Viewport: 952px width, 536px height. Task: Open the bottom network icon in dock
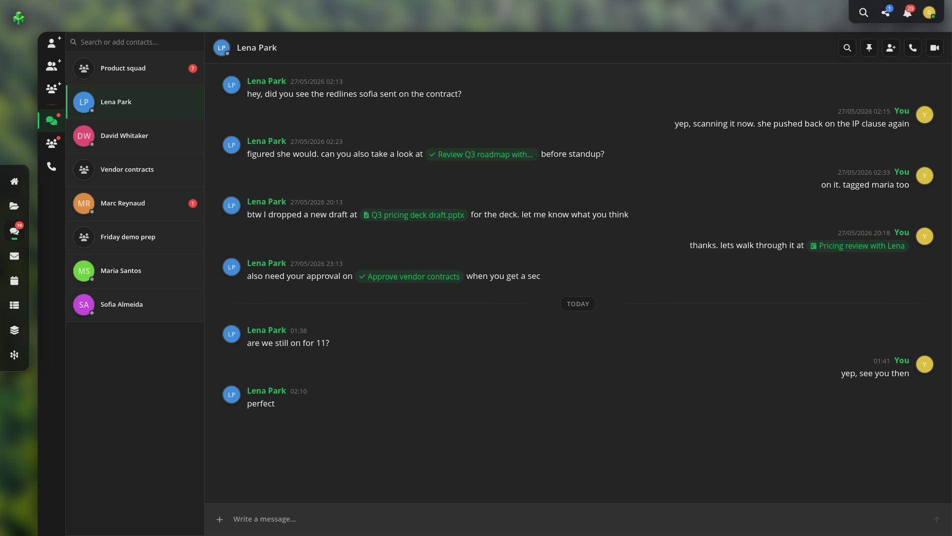point(14,355)
